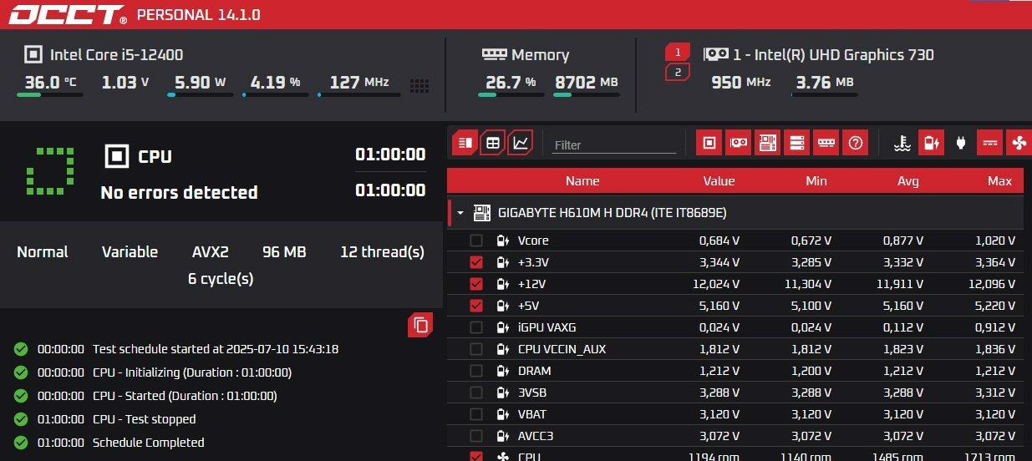This screenshot has height=461, width=1032.
Task: Toggle the unknown sensors question mark filter
Action: coord(855,143)
